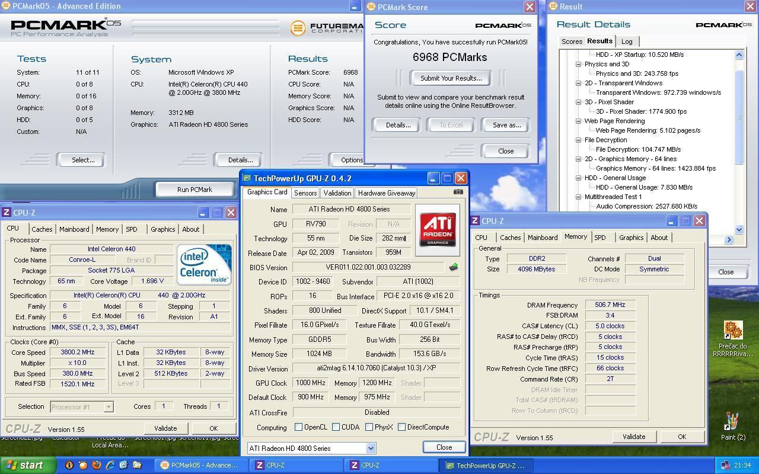Open the Processor #1 selection dropdown
This screenshot has width=759, height=474.
108,406
